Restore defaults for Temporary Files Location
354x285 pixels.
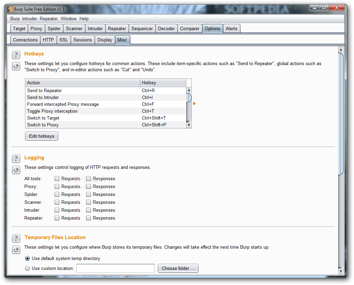point(16,250)
